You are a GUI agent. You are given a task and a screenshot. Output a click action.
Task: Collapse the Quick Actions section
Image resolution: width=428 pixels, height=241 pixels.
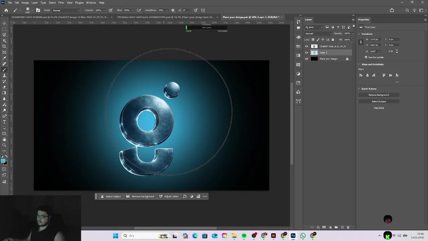coord(359,89)
